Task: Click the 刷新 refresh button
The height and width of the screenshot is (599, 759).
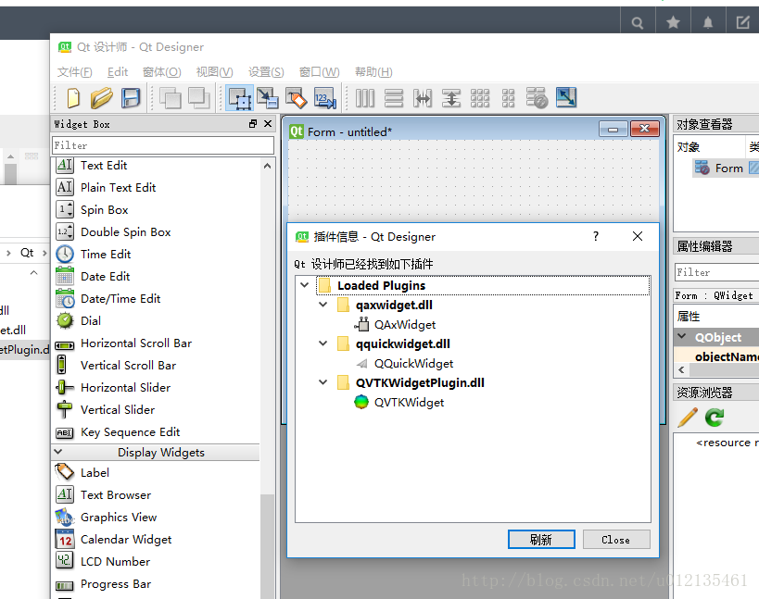Action: point(541,540)
